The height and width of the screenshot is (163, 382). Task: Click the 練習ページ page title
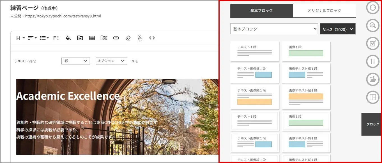tap(24, 8)
